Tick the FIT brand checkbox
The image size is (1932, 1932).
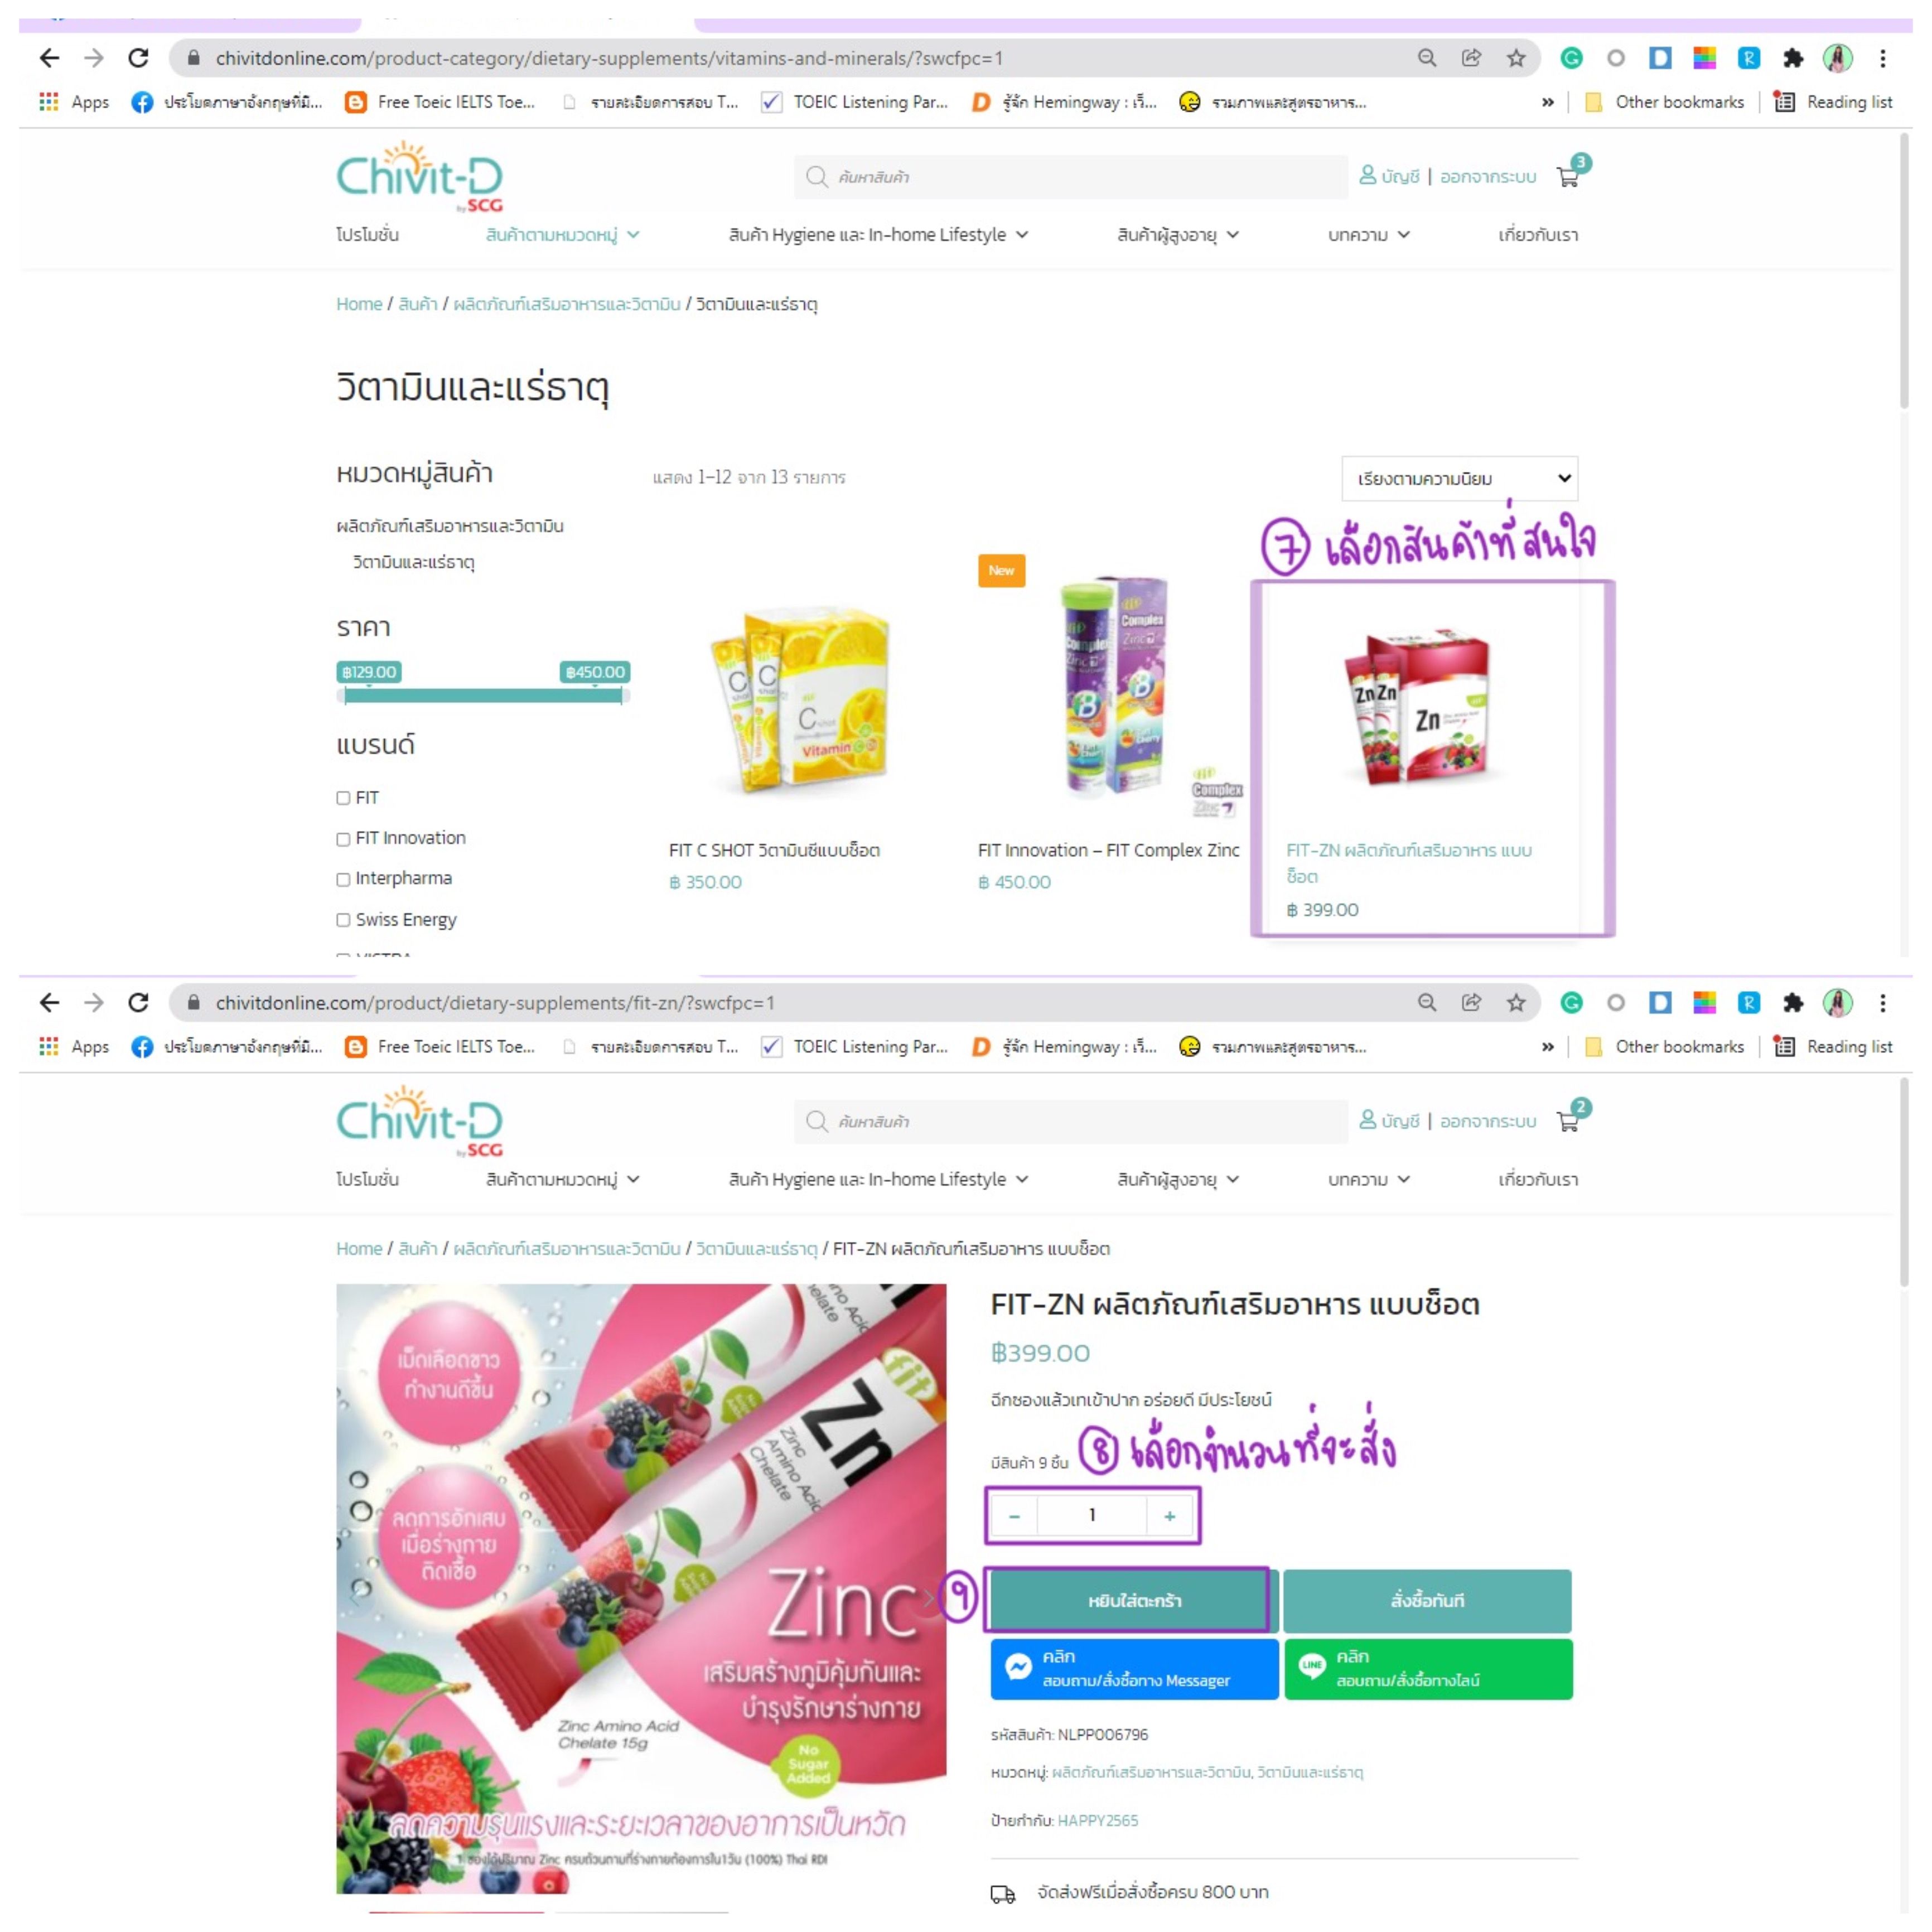pyautogui.click(x=343, y=797)
